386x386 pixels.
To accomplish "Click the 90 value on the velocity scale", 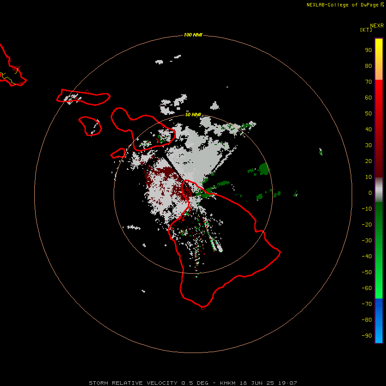I will [x=368, y=50].
